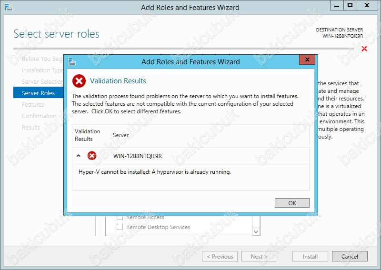381x270 pixels.
Task: Open the Before You Begin step
Action: coord(42,59)
